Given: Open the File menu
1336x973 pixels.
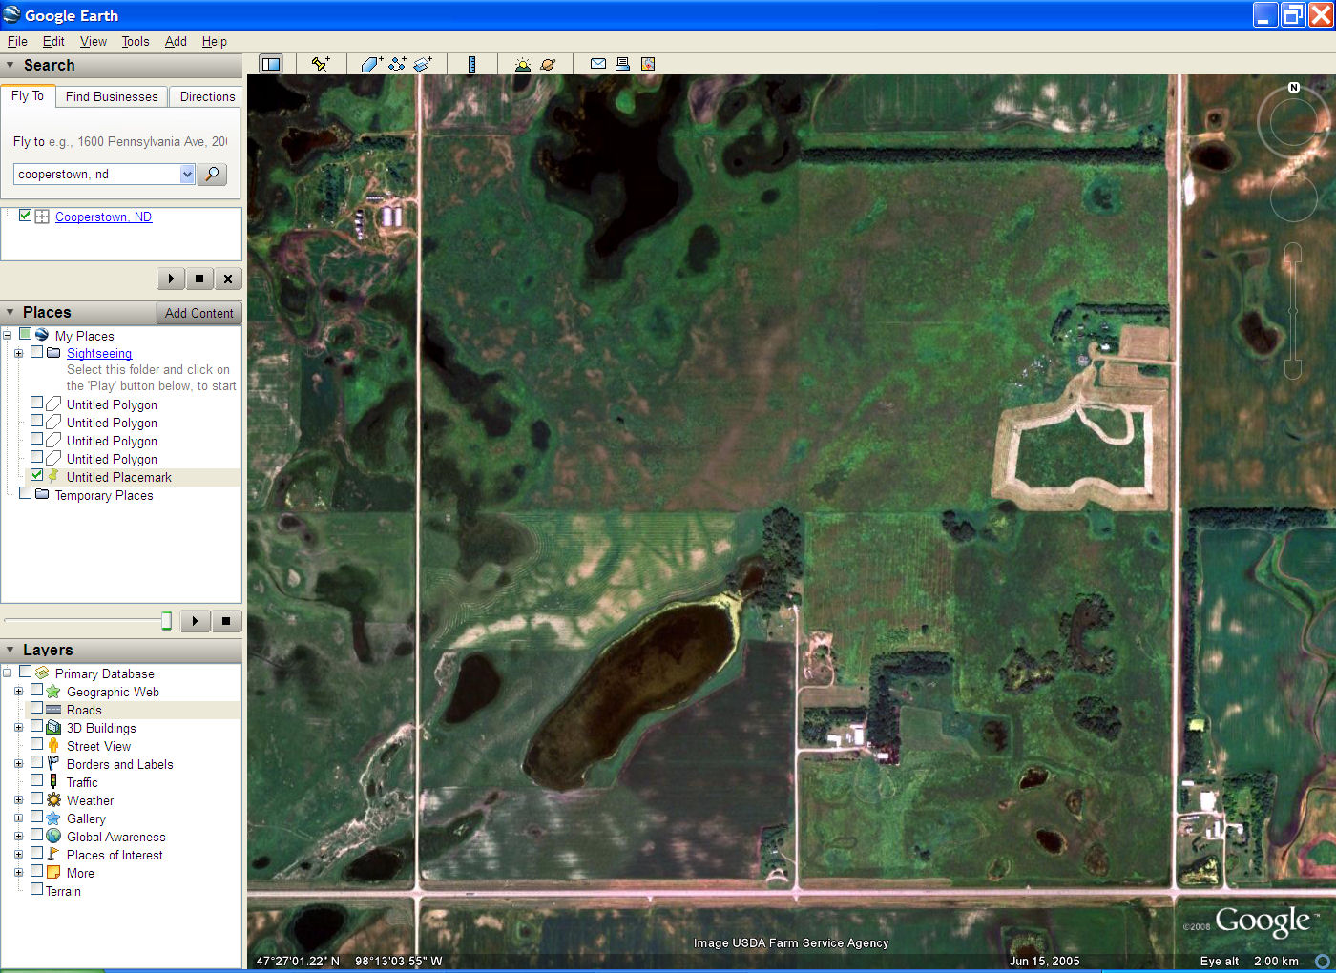Looking at the screenshot, I should pyautogui.click(x=17, y=41).
